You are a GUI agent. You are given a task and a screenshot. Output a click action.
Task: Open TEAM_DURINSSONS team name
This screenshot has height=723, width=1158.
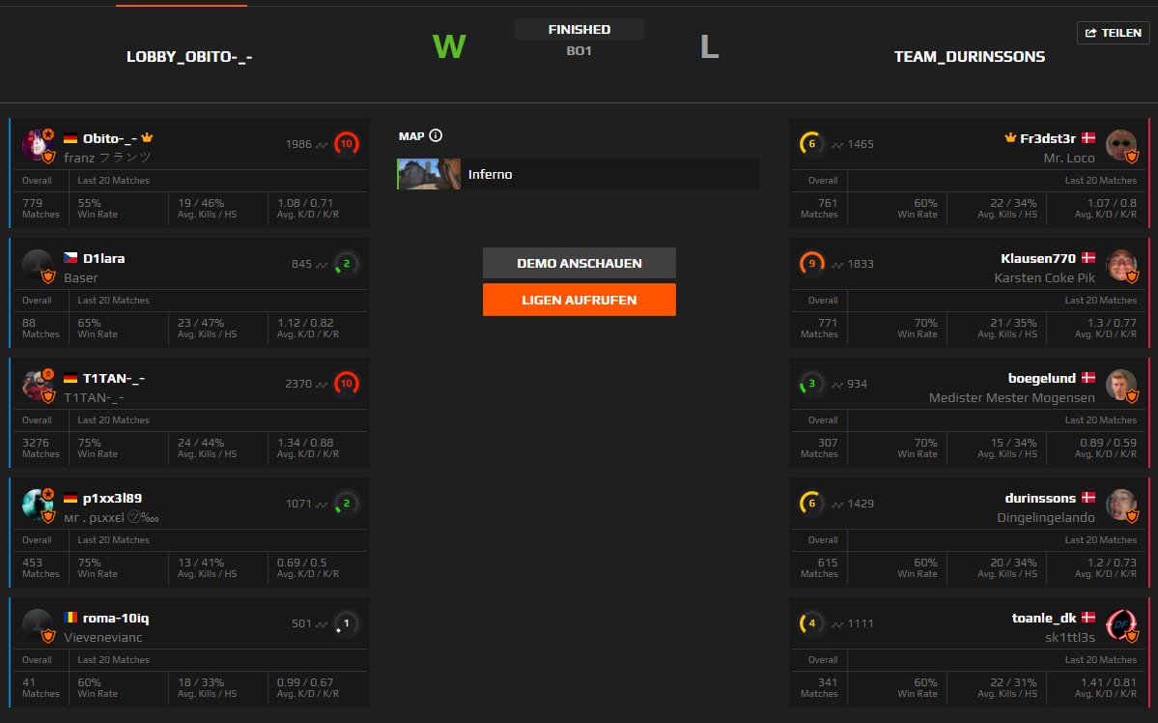click(x=969, y=57)
